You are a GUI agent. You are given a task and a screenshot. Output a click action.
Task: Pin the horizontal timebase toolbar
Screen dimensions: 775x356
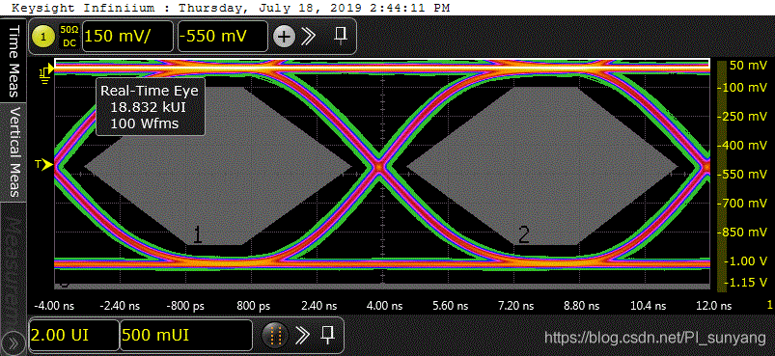tap(327, 336)
